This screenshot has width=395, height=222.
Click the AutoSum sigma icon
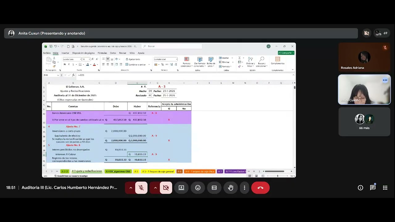coord(239,58)
